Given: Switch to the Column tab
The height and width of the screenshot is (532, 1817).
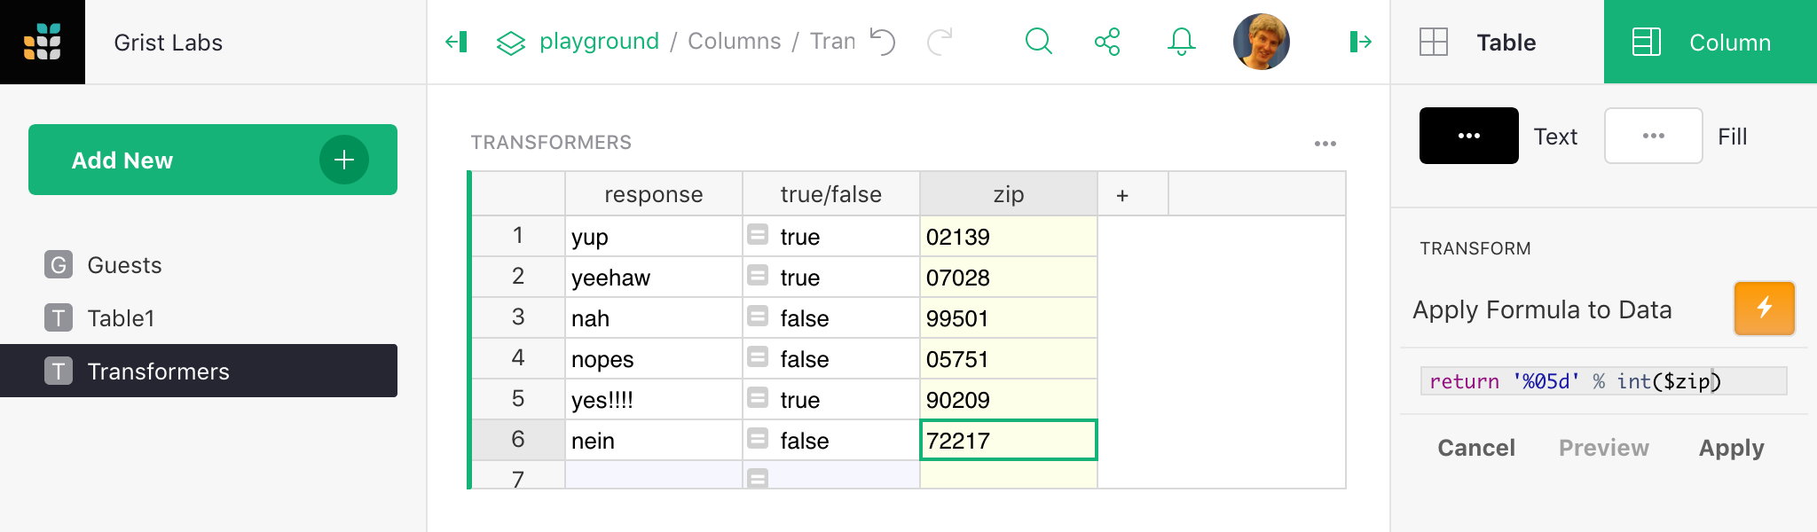Looking at the screenshot, I should pyautogui.click(x=1710, y=42).
